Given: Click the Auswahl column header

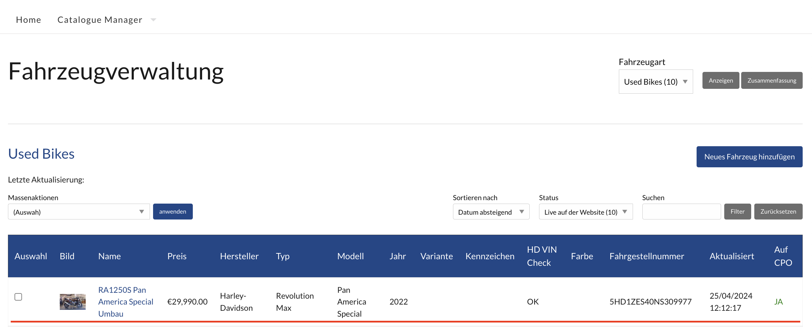Looking at the screenshot, I should 31,256.
